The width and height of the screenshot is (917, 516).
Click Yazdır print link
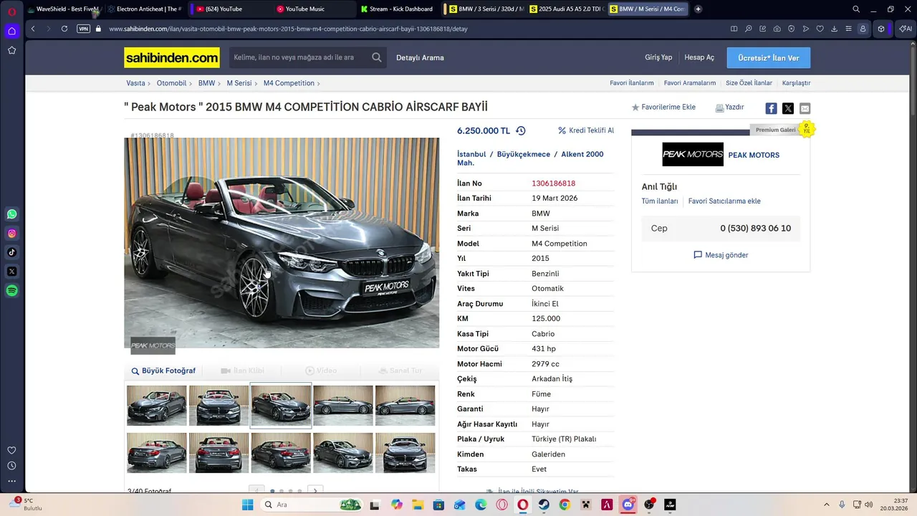click(x=729, y=107)
